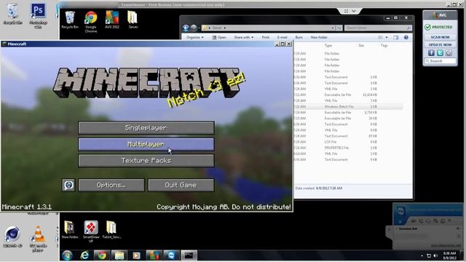
Task: Click the taskbar clock showing 9:36 AM
Action: pyautogui.click(x=449, y=255)
